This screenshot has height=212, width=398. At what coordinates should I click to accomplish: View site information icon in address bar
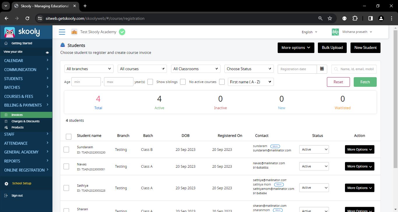click(x=40, y=18)
